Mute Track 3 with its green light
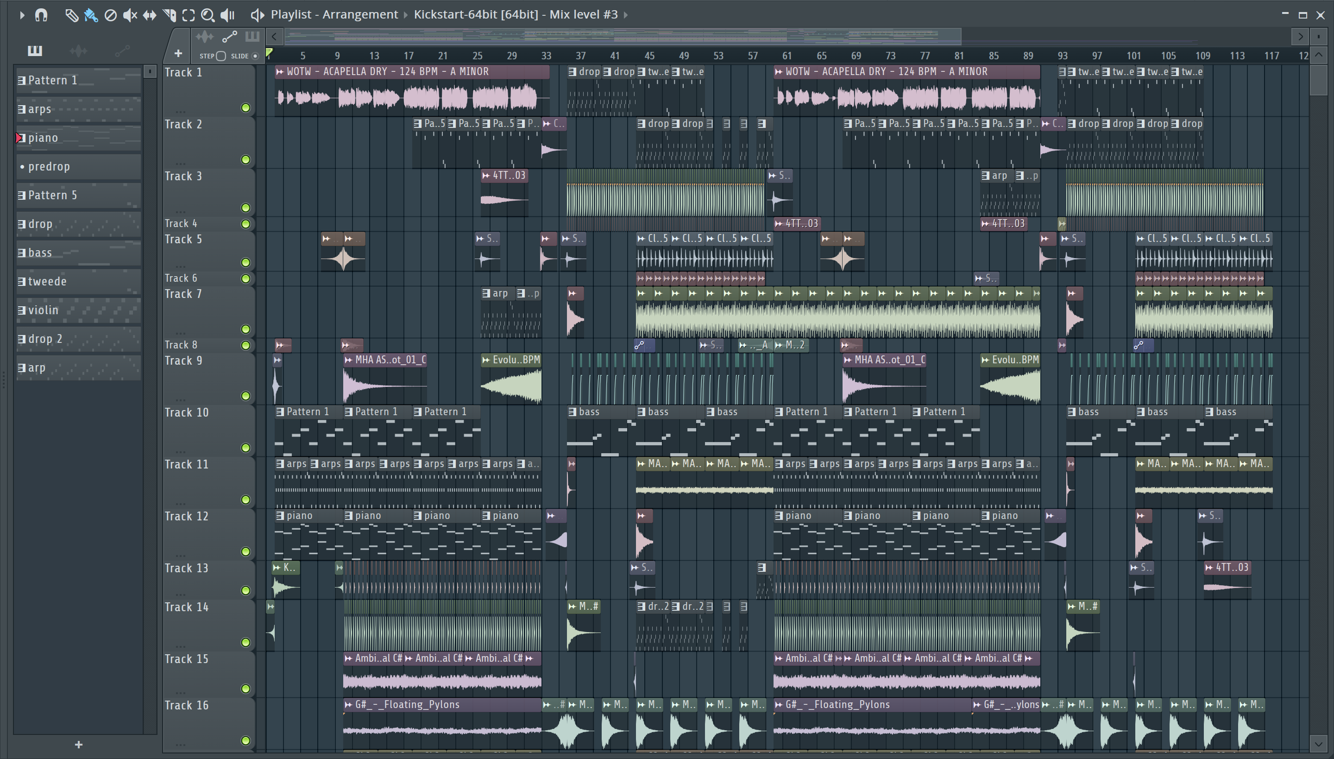The image size is (1334, 759). coord(245,208)
